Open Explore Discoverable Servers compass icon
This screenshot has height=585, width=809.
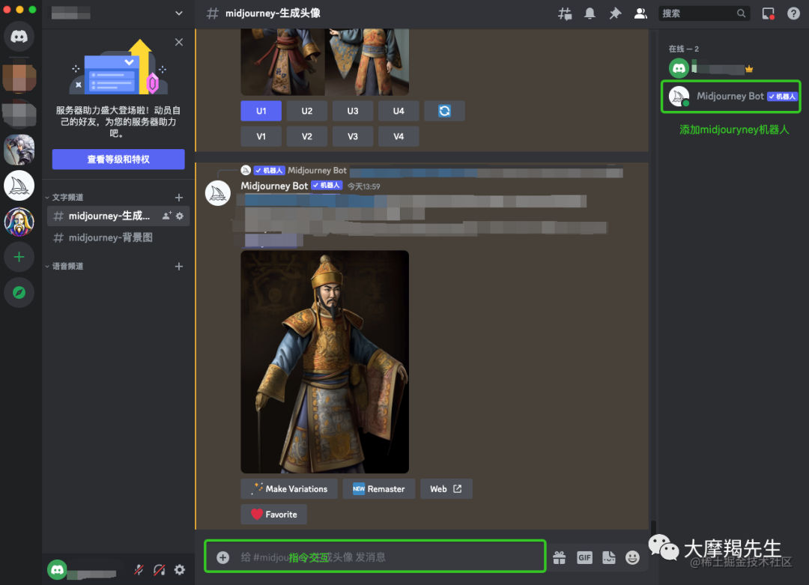19,292
